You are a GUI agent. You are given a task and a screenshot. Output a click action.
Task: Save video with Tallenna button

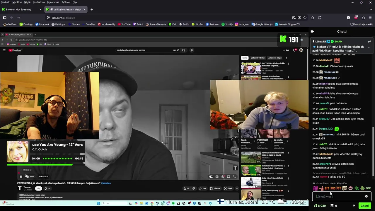pyautogui.click(x=215, y=188)
